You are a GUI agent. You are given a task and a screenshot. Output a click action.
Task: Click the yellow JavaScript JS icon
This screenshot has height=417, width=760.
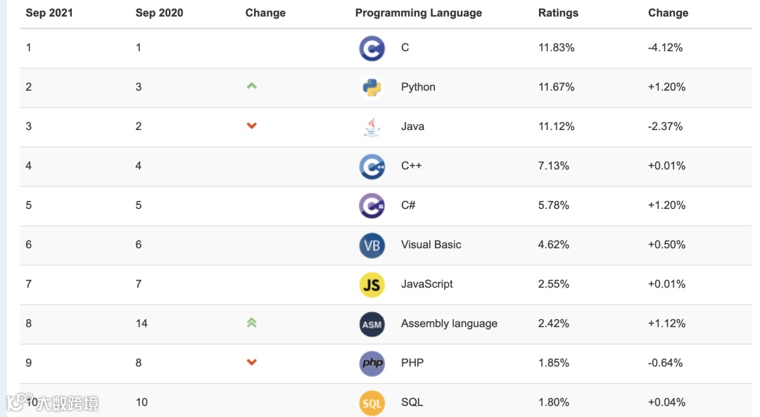[372, 284]
